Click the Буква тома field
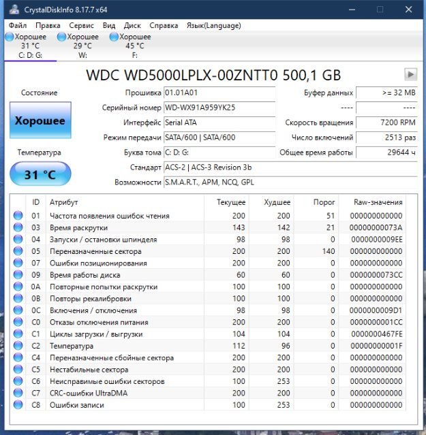 (x=219, y=152)
